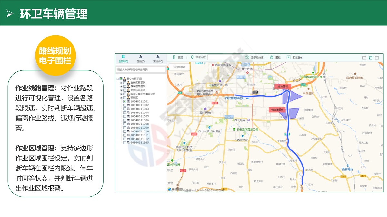
Task: Click the 快速定位 location pin icon
Action: pyautogui.click(x=192, y=57)
